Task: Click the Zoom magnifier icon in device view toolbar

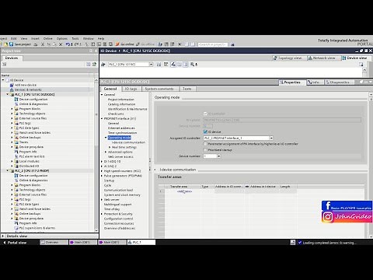Action: [x=193, y=65]
